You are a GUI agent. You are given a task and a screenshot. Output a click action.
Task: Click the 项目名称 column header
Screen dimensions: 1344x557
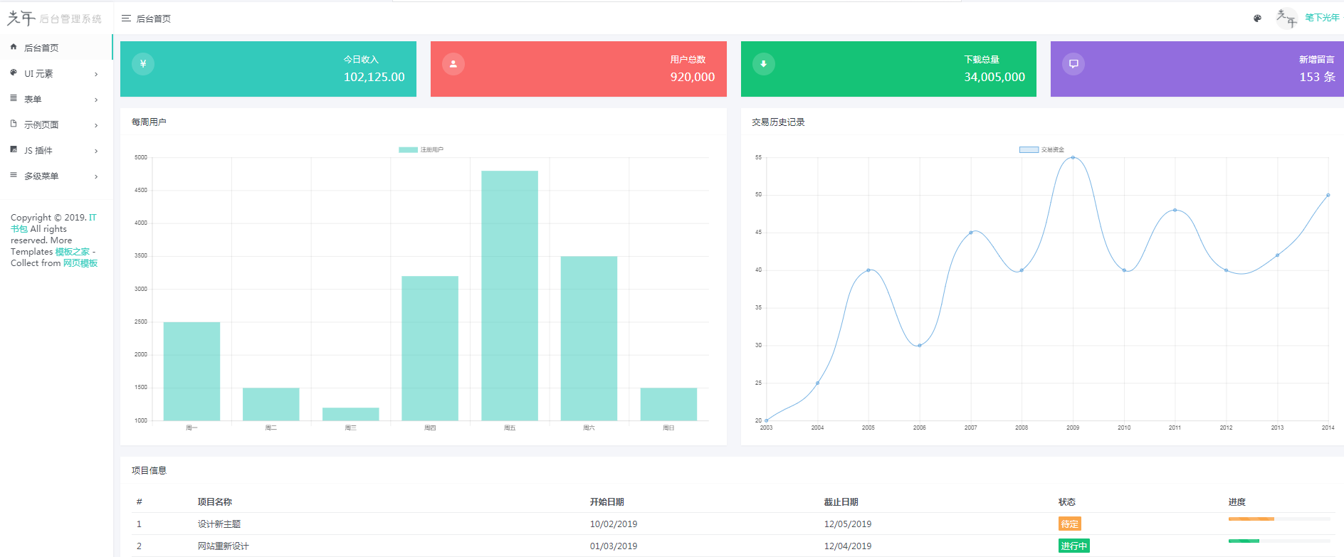[215, 502]
